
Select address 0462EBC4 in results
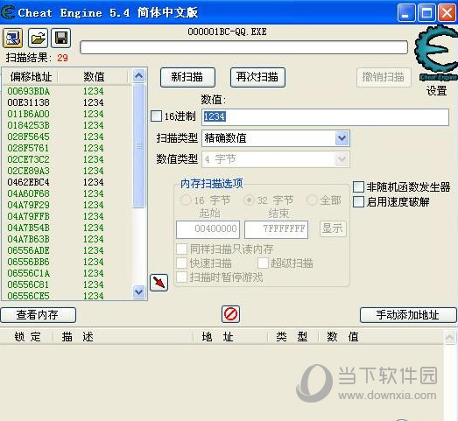click(29, 182)
